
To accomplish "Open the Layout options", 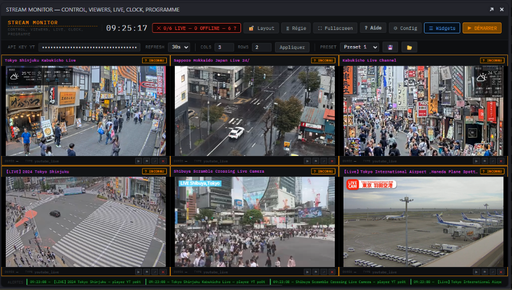I will (x=261, y=28).
